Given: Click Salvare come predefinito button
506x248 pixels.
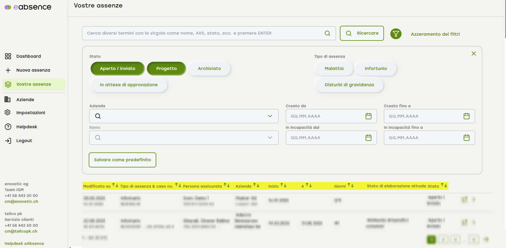Looking at the screenshot, I should [122, 160].
